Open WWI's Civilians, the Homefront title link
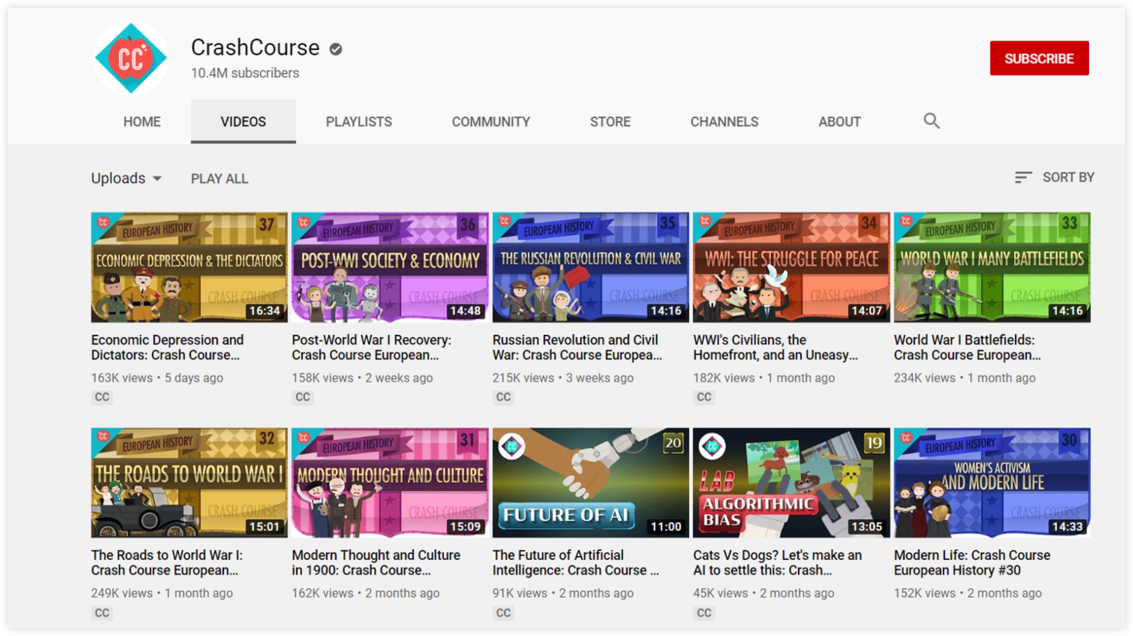Screen dimensions: 1133x636 [x=776, y=348]
